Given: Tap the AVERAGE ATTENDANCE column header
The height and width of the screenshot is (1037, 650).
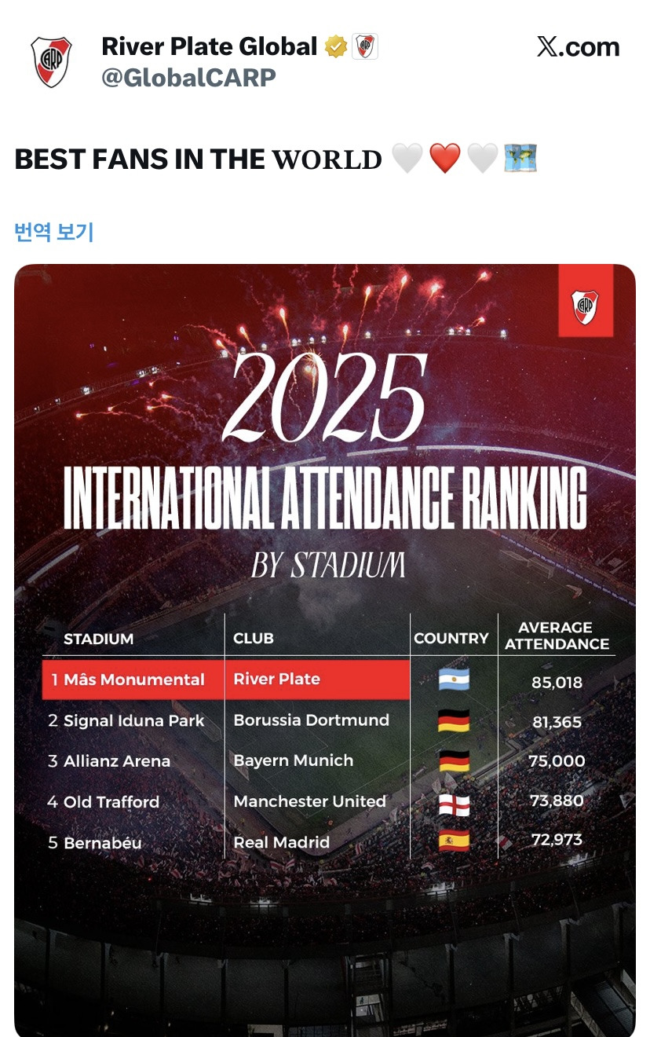Looking at the screenshot, I should point(557,636).
